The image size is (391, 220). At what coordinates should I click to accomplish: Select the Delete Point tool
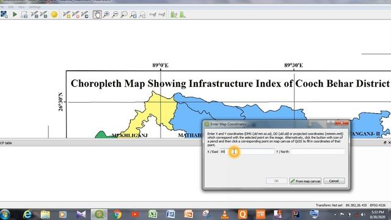point(76,15)
